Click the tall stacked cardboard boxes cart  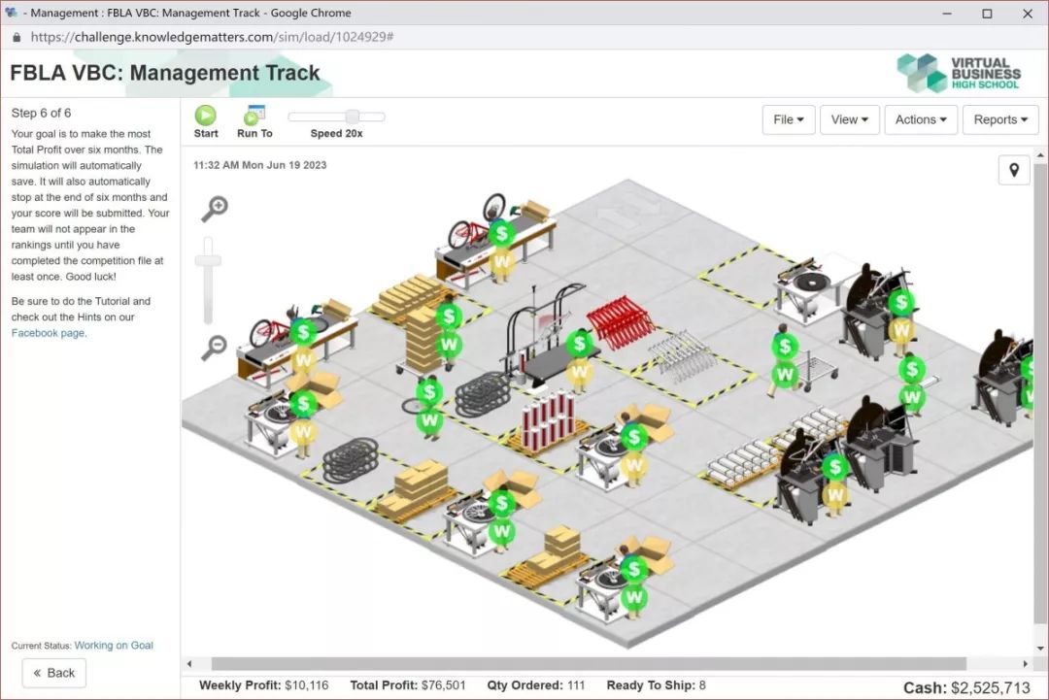point(424,340)
